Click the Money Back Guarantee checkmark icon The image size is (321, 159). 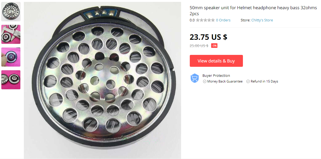204,81
